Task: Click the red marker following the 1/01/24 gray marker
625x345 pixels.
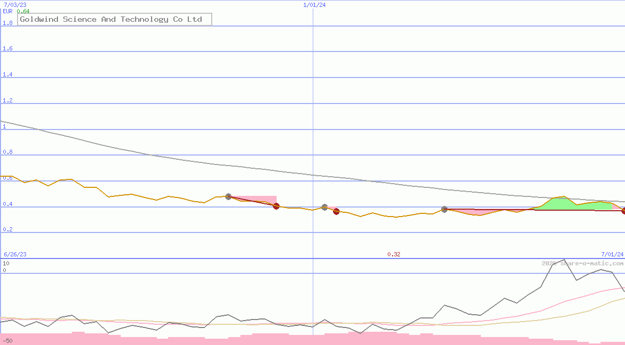Action: click(x=336, y=211)
